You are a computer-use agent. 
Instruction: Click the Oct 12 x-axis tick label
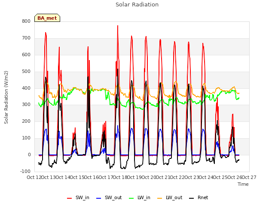34,177
